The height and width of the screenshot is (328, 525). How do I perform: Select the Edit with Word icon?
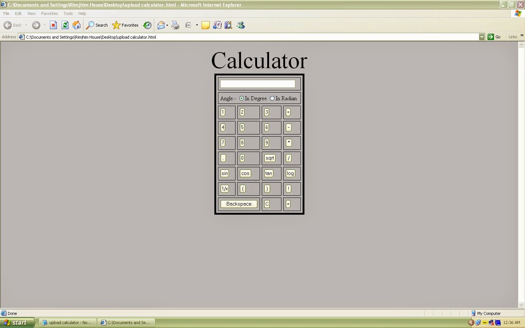189,25
